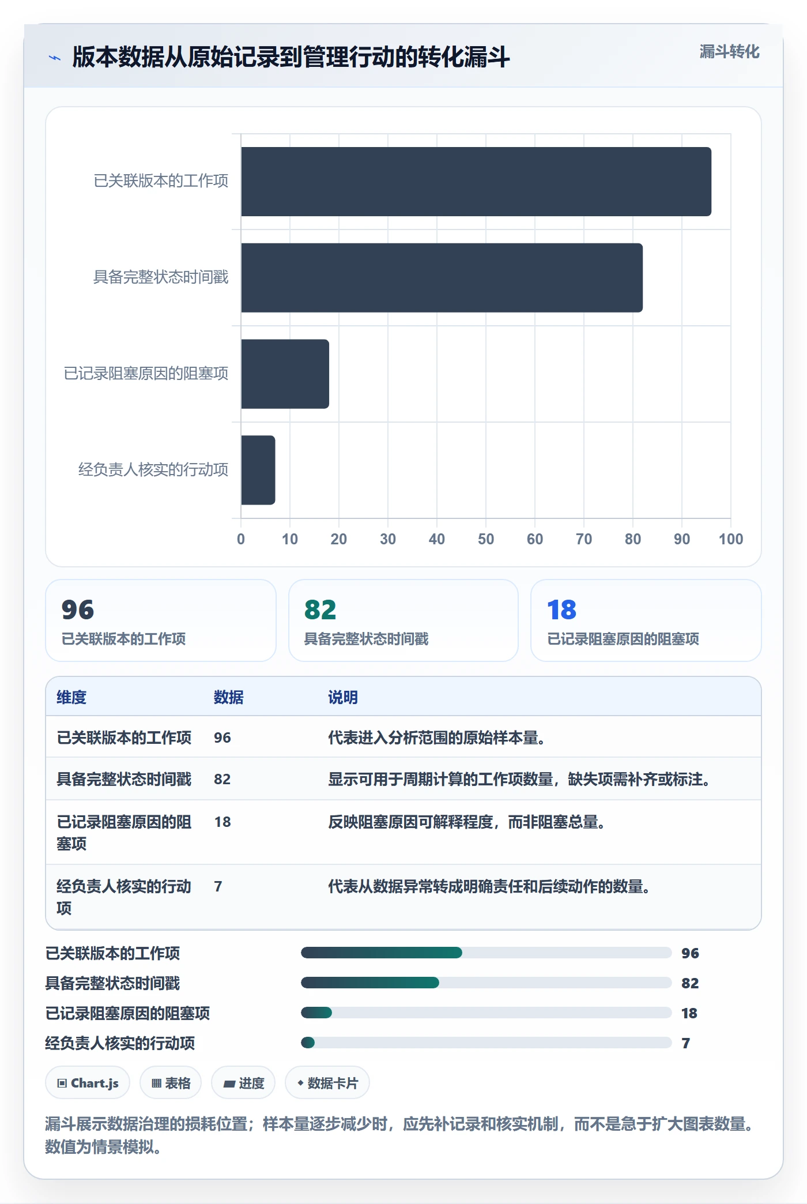Click the chart bar for 经负责人核实的行动项
The height and width of the screenshot is (1204, 807).
click(258, 470)
